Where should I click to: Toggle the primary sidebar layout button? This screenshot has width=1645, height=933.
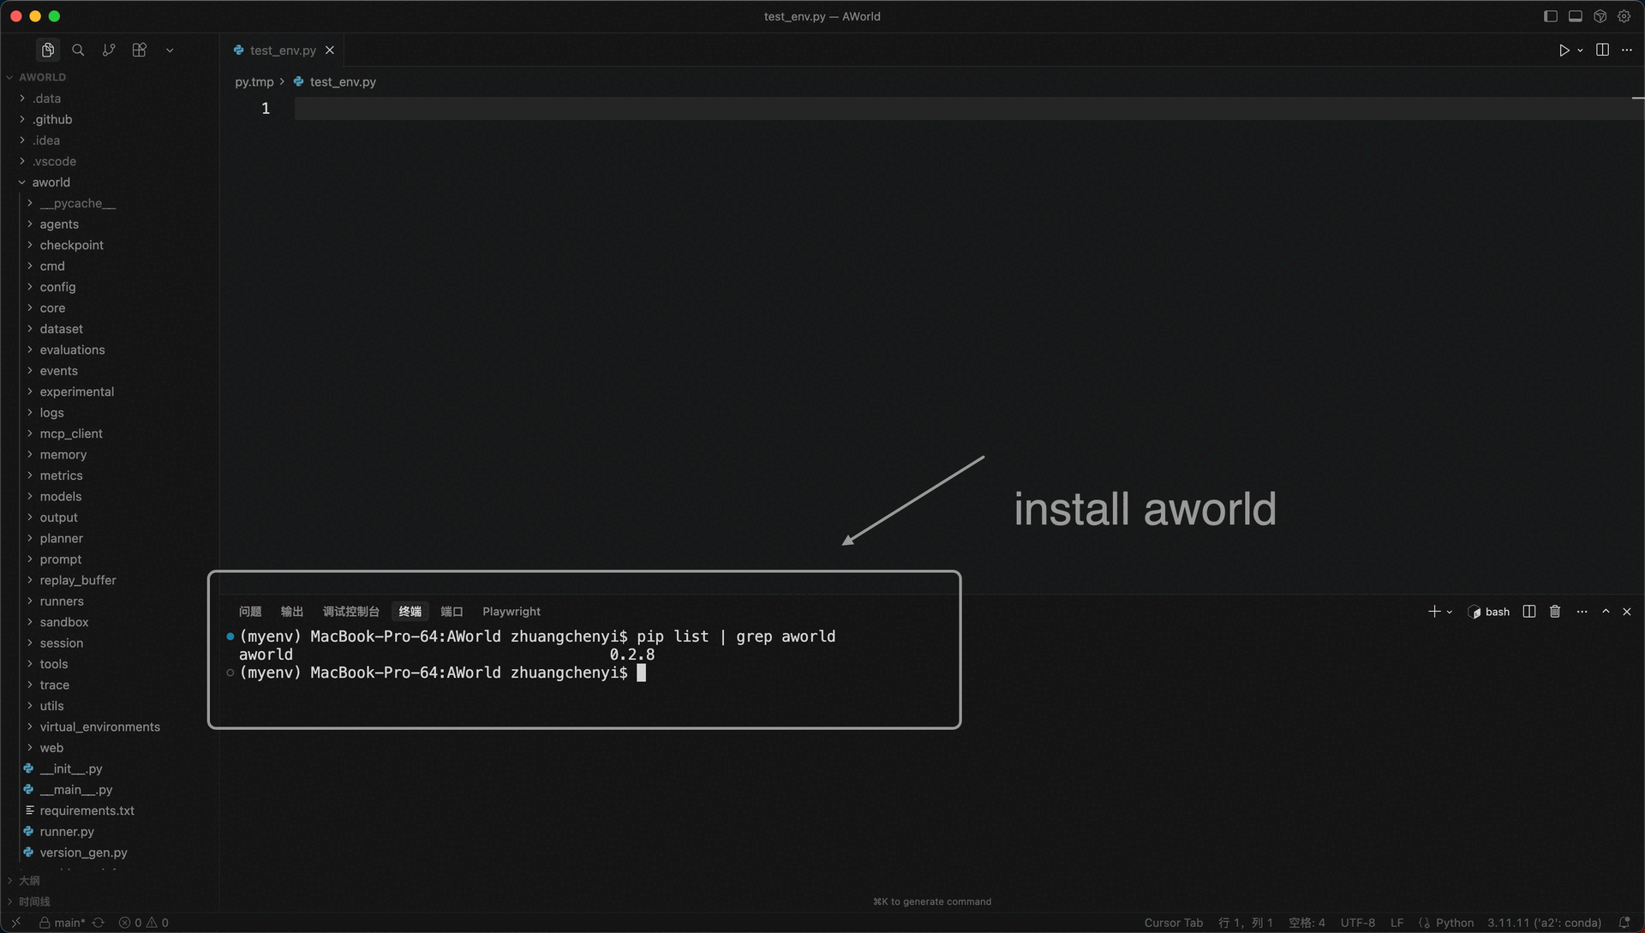click(x=1550, y=16)
